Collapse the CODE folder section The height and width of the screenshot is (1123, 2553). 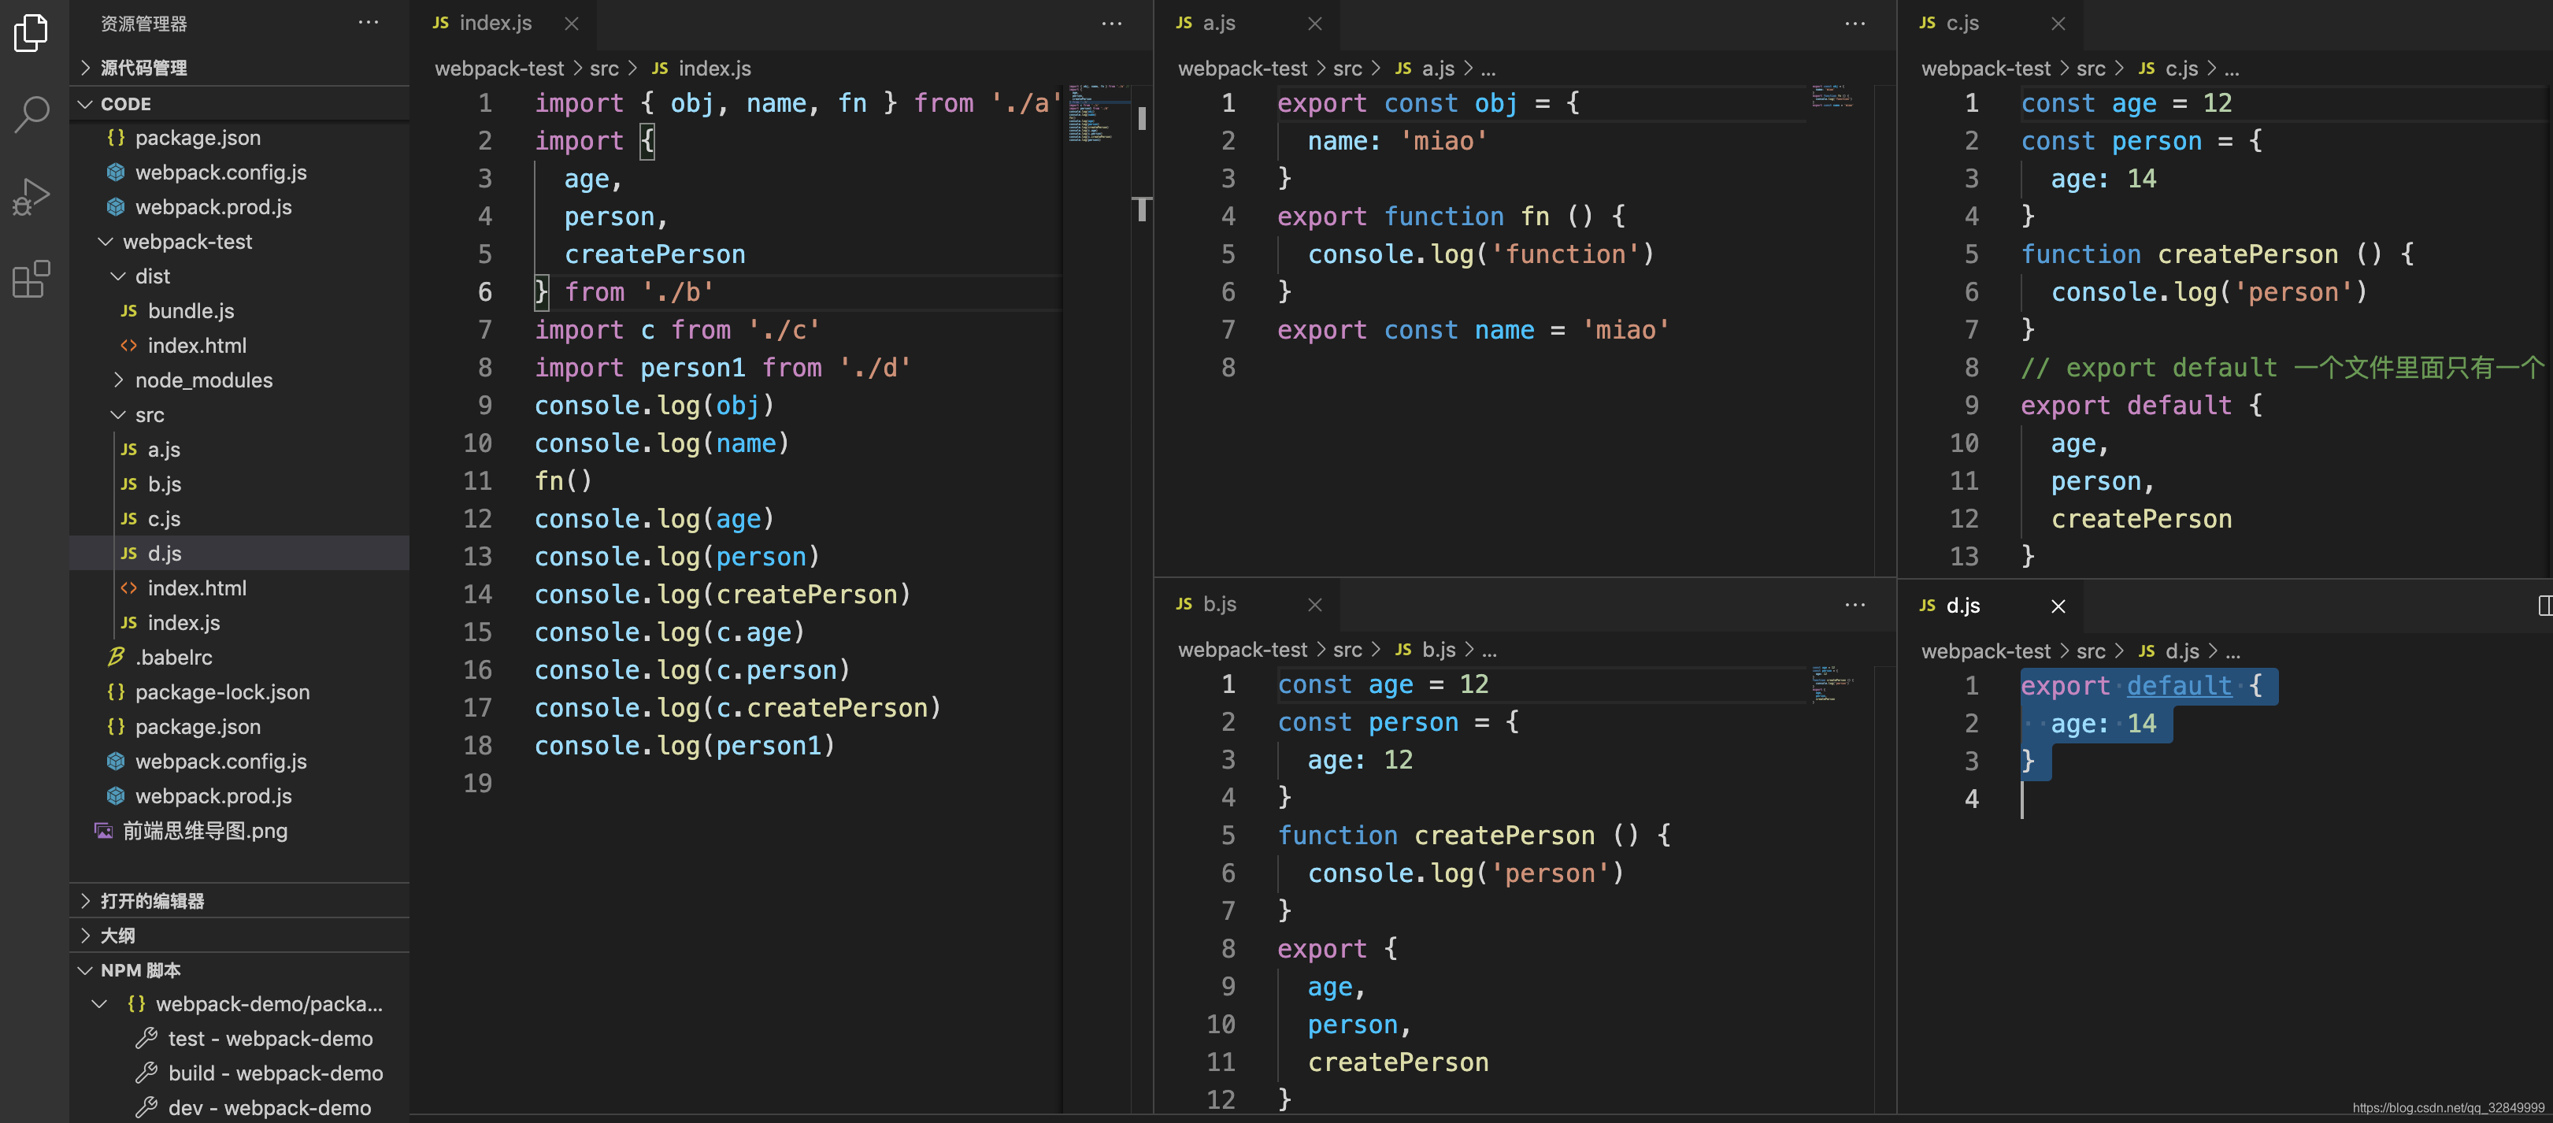point(239,103)
